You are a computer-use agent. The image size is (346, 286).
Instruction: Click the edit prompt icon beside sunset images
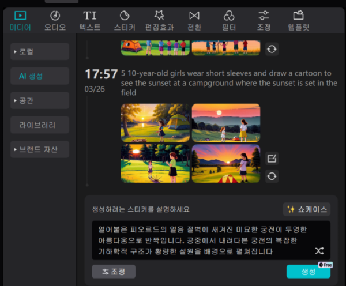(272, 159)
